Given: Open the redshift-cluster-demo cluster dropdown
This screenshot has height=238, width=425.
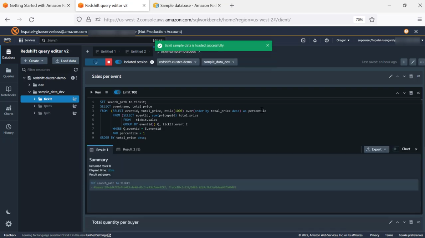Looking at the screenshot, I should tap(178, 62).
